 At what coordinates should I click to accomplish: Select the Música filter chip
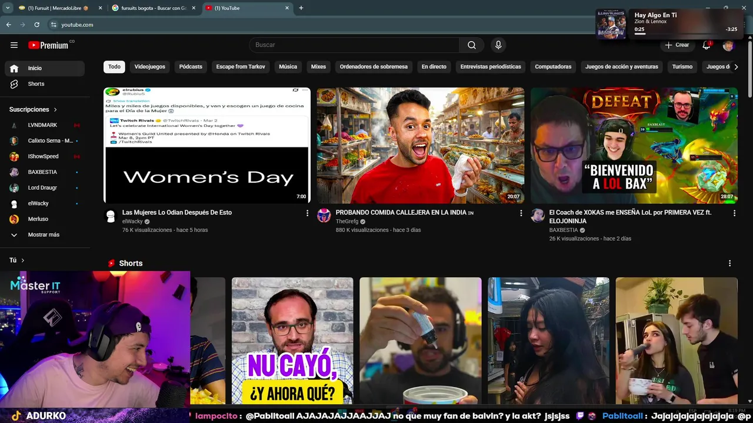tap(288, 67)
